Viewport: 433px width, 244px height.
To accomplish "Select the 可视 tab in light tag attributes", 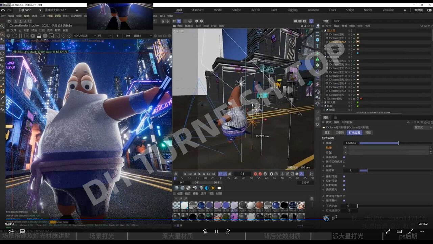I will point(368,133).
